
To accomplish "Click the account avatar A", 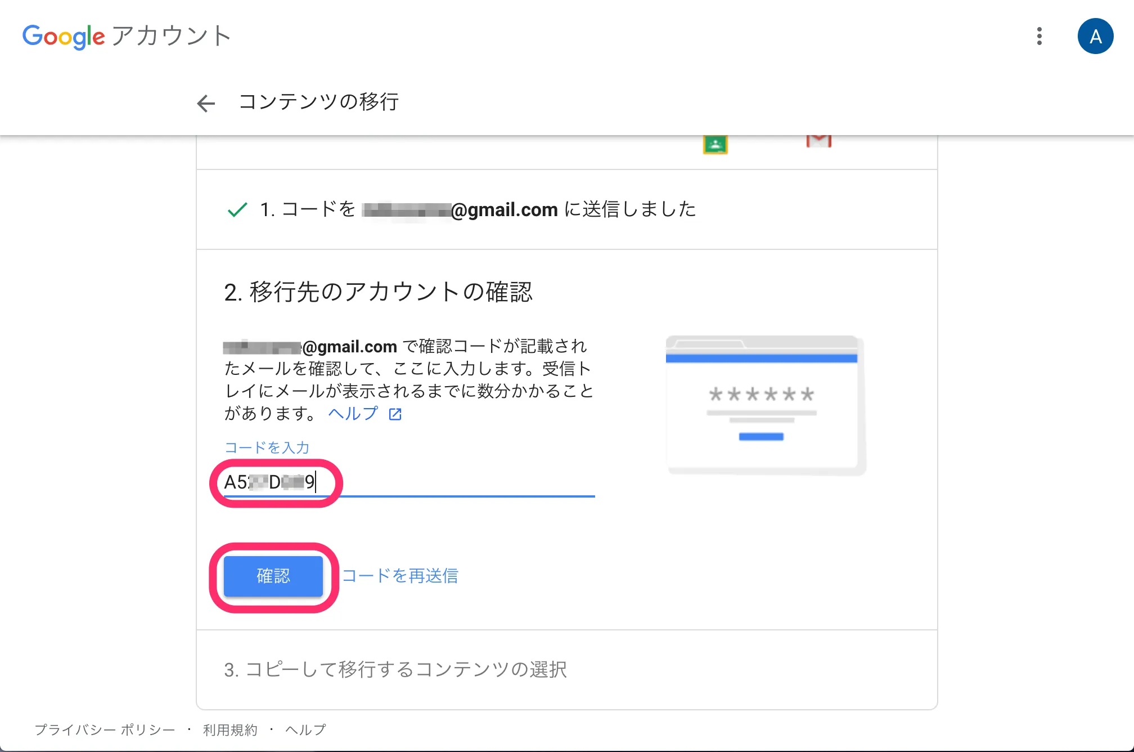I will (x=1095, y=37).
